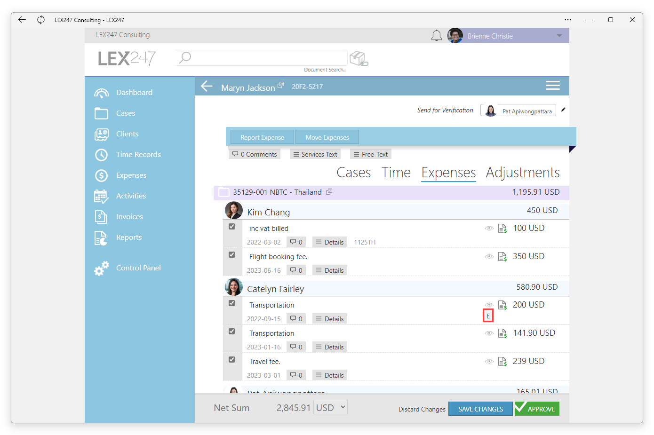654x435 pixels.
Task: Click the edit pencil next to verifier
Action: pos(563,110)
